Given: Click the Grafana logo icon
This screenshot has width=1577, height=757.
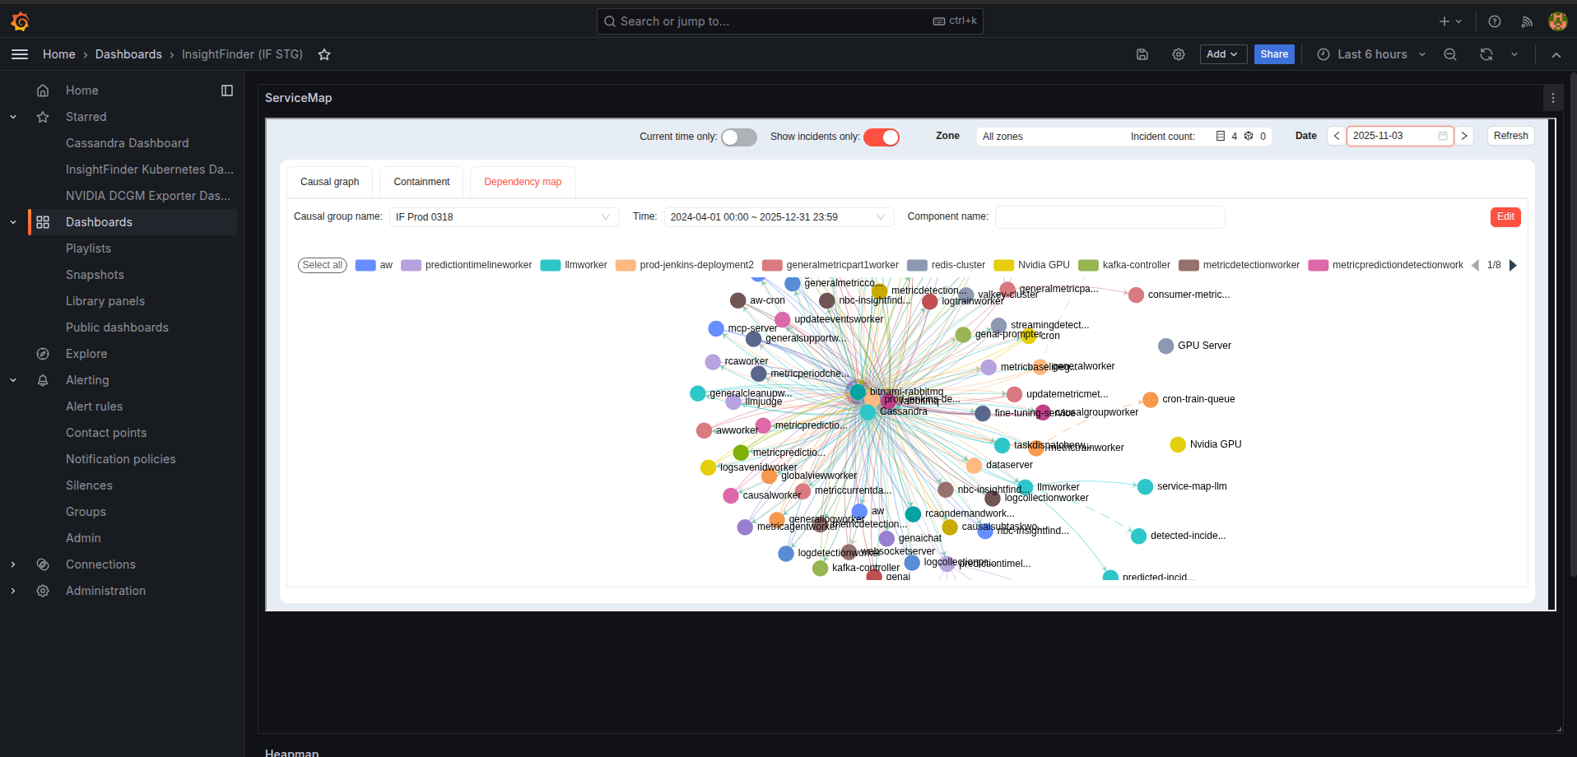Looking at the screenshot, I should [20, 21].
